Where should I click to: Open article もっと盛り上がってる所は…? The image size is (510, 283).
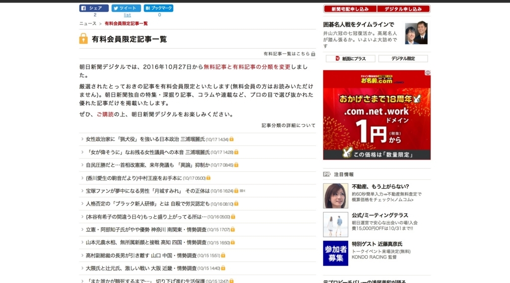pyautogui.click(x=146, y=217)
